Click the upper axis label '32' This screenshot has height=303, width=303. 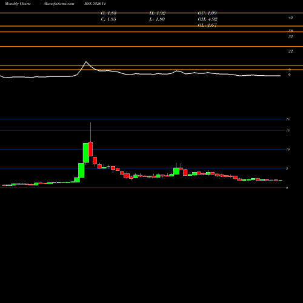pyautogui.click(x=290, y=37)
